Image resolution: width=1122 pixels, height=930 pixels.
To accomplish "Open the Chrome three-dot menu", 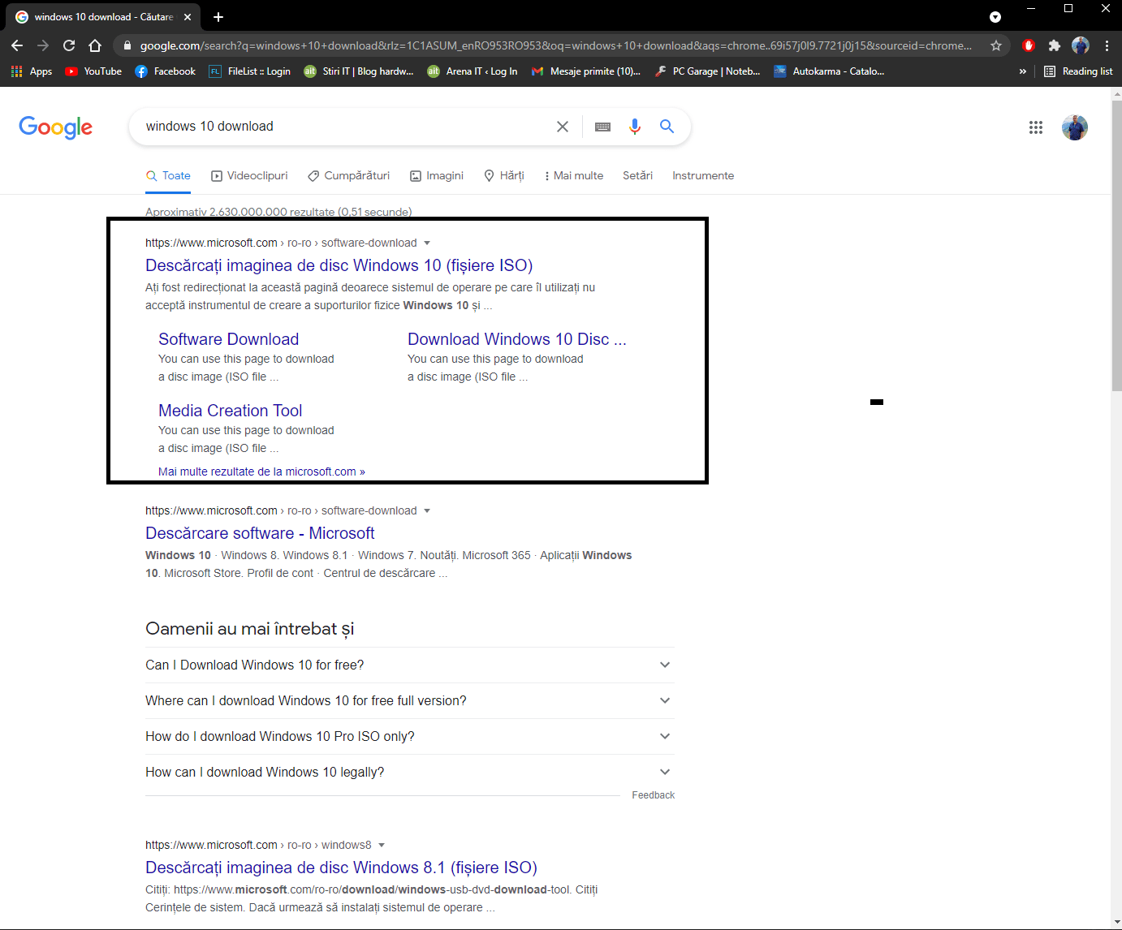I will point(1107,45).
